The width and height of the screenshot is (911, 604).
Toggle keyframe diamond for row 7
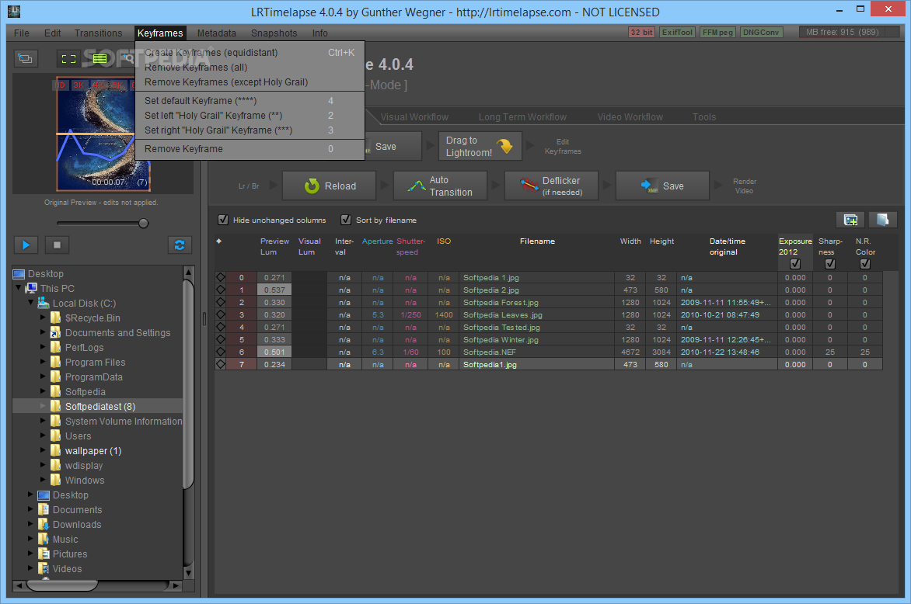[221, 364]
